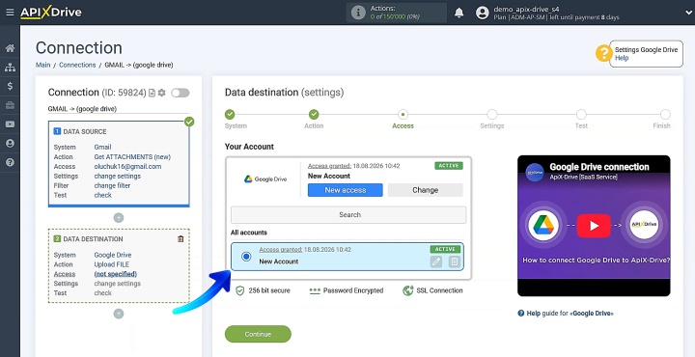695x357 pixels.
Task: Click the change filter link
Action: [112, 185]
